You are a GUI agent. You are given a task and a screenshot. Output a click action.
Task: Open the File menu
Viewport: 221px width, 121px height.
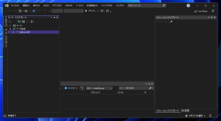pyautogui.click(x=15, y=6)
